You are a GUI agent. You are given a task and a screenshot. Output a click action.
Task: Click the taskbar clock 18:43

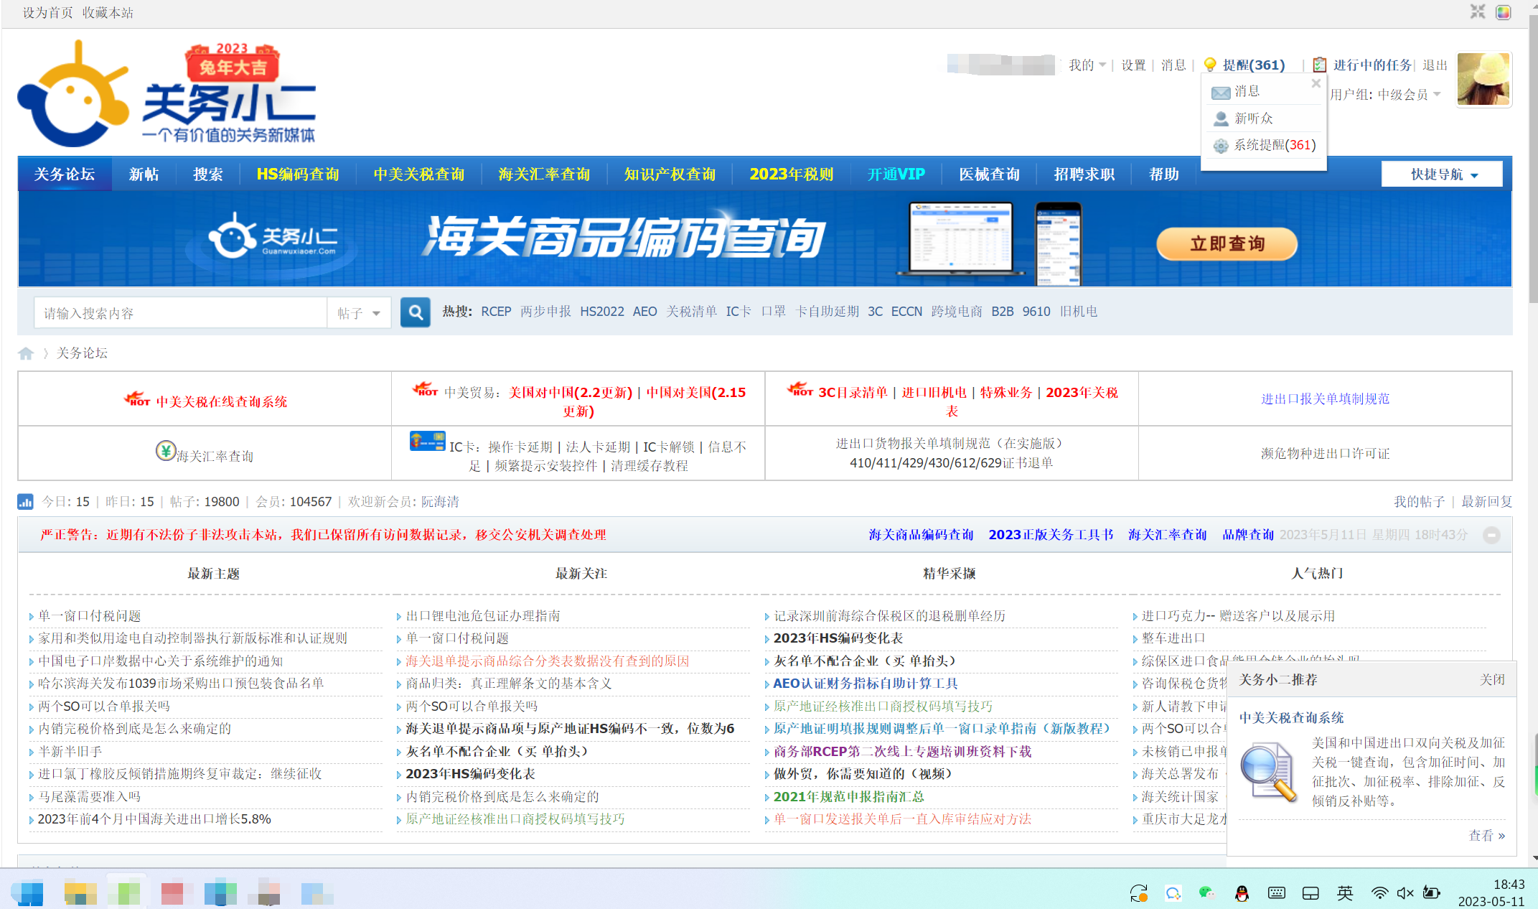[x=1509, y=885]
